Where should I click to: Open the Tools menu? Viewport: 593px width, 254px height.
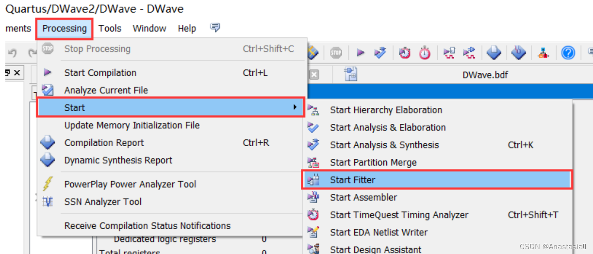pyautogui.click(x=110, y=28)
